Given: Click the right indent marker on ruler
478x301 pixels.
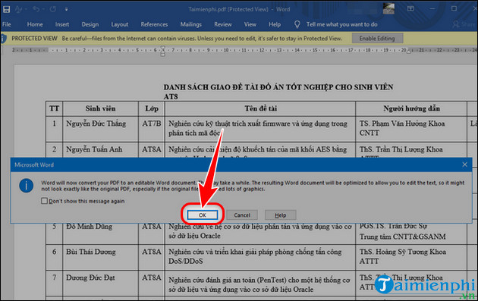Looking at the screenshot, I should click(410, 52).
